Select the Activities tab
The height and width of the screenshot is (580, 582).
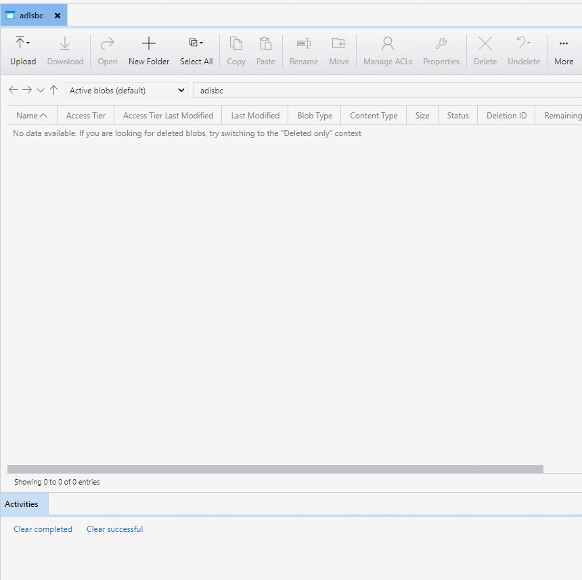pyautogui.click(x=22, y=504)
